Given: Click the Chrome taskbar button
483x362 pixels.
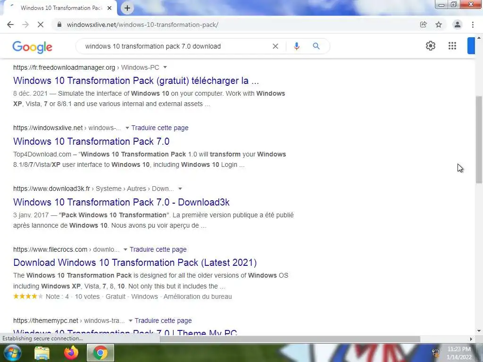Looking at the screenshot, I should coord(100,353).
